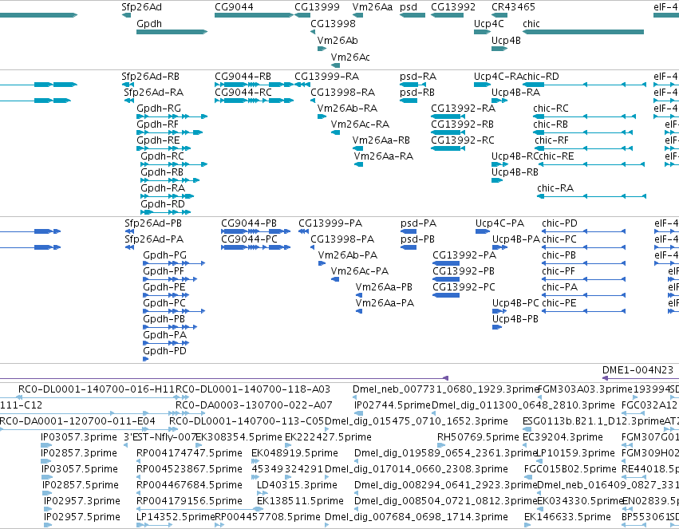
Task: Click the RH50769.5prime EST label
Action: 478,436
